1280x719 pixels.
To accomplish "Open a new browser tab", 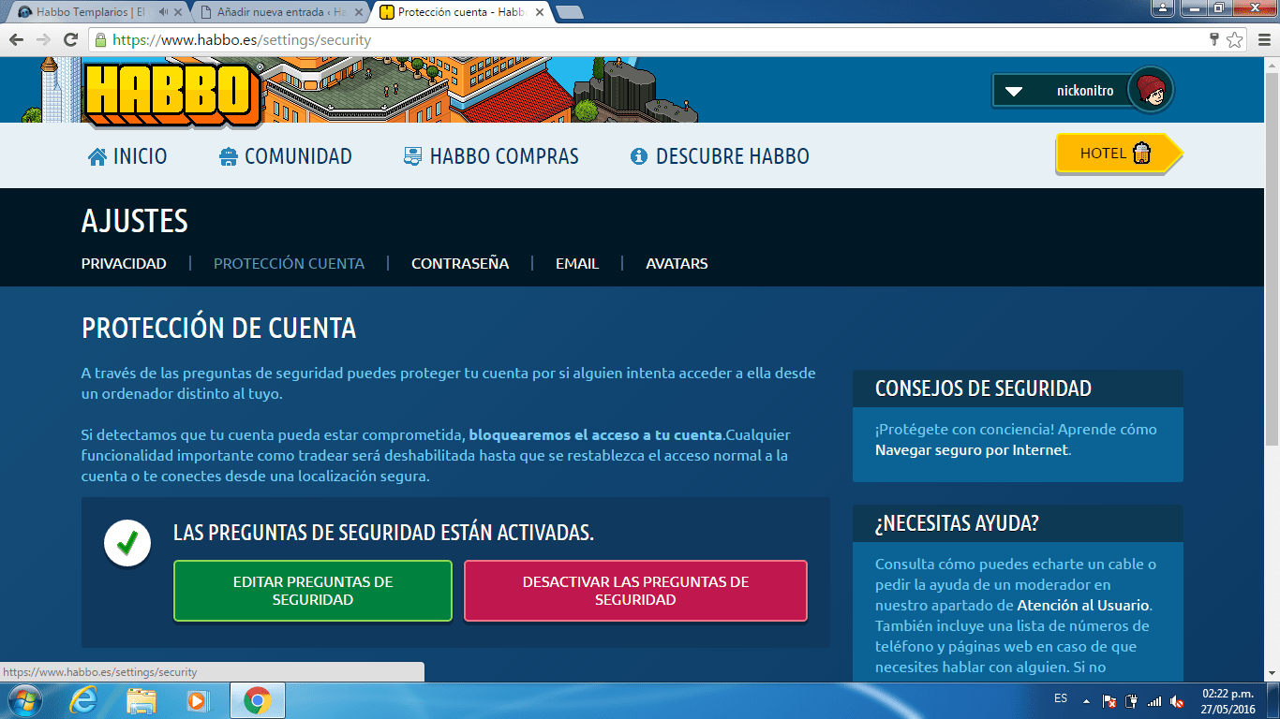I will [569, 12].
